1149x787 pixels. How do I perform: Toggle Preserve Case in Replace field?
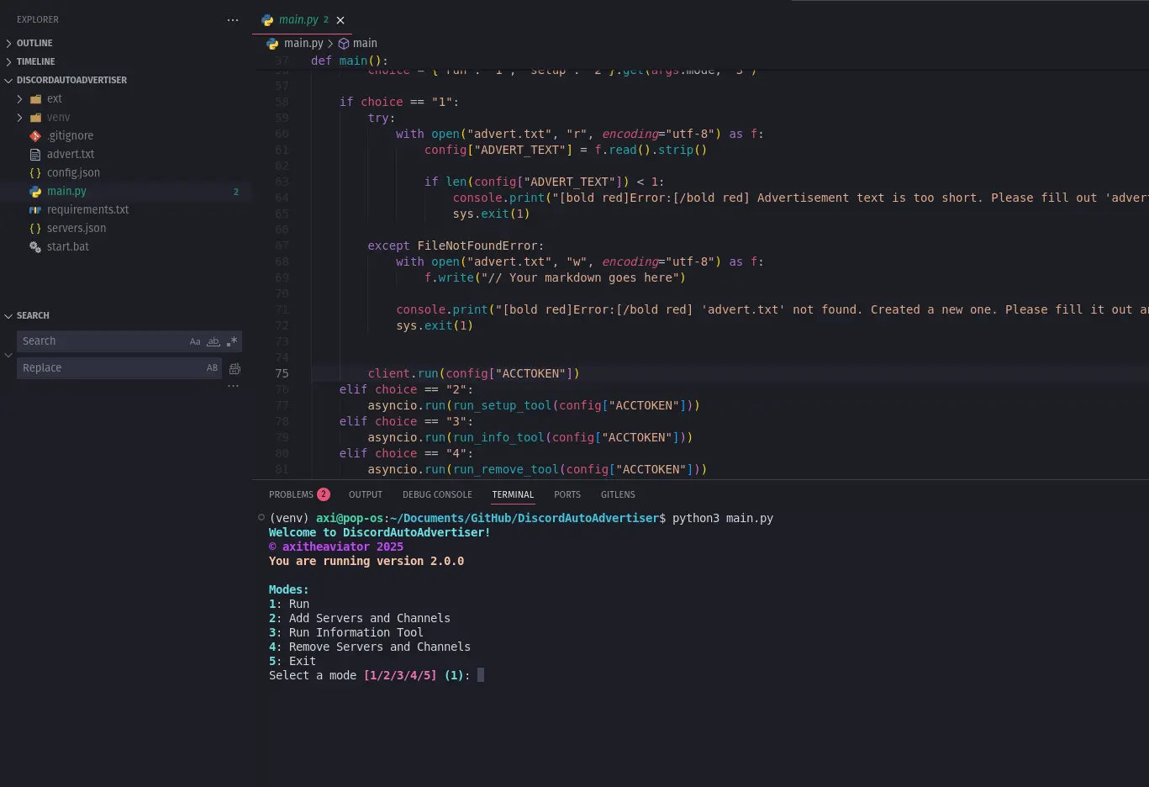pyautogui.click(x=212, y=368)
